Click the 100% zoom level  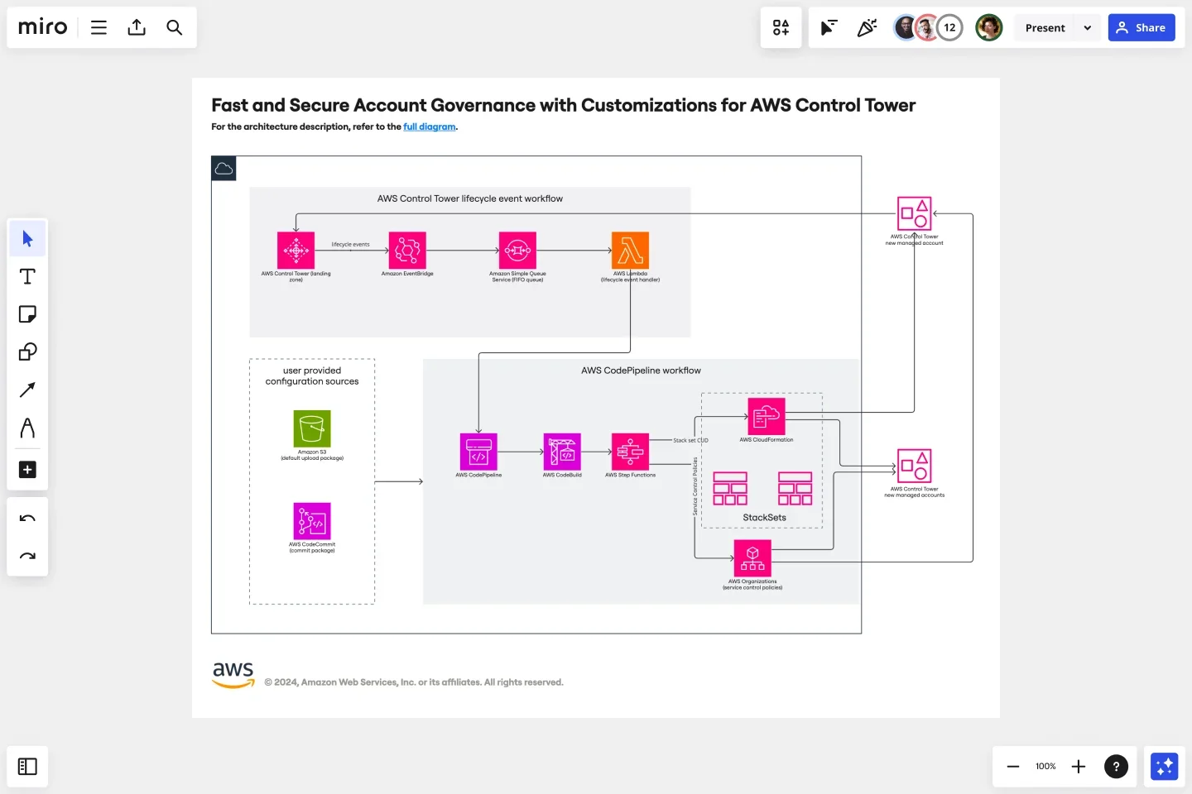click(1045, 767)
